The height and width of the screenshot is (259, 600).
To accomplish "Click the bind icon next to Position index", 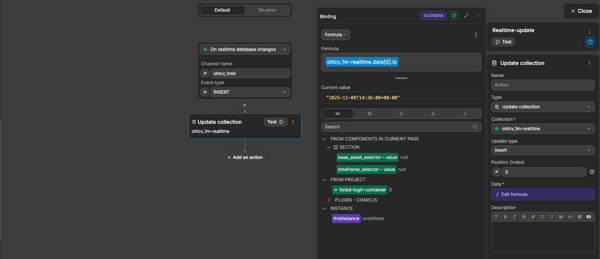I will coord(496,172).
